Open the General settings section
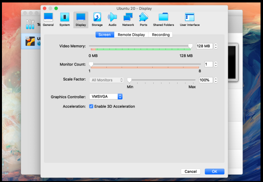Viewport: 263px width, 182px height. tap(48, 20)
